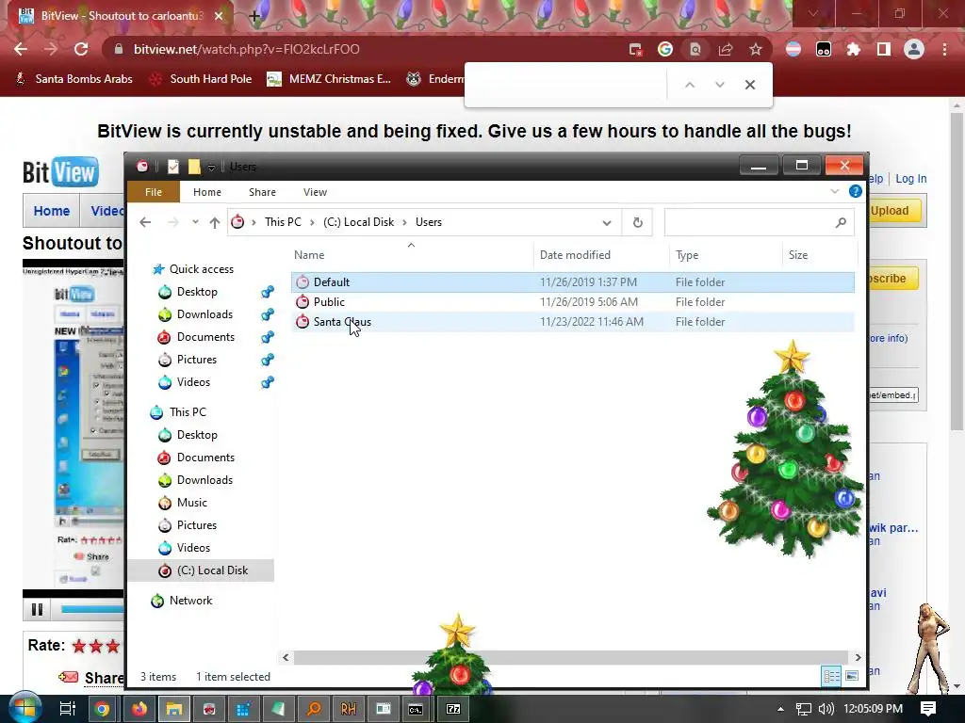
Task: Open the Chrome Extensions puzzle icon
Action: pyautogui.click(x=853, y=49)
